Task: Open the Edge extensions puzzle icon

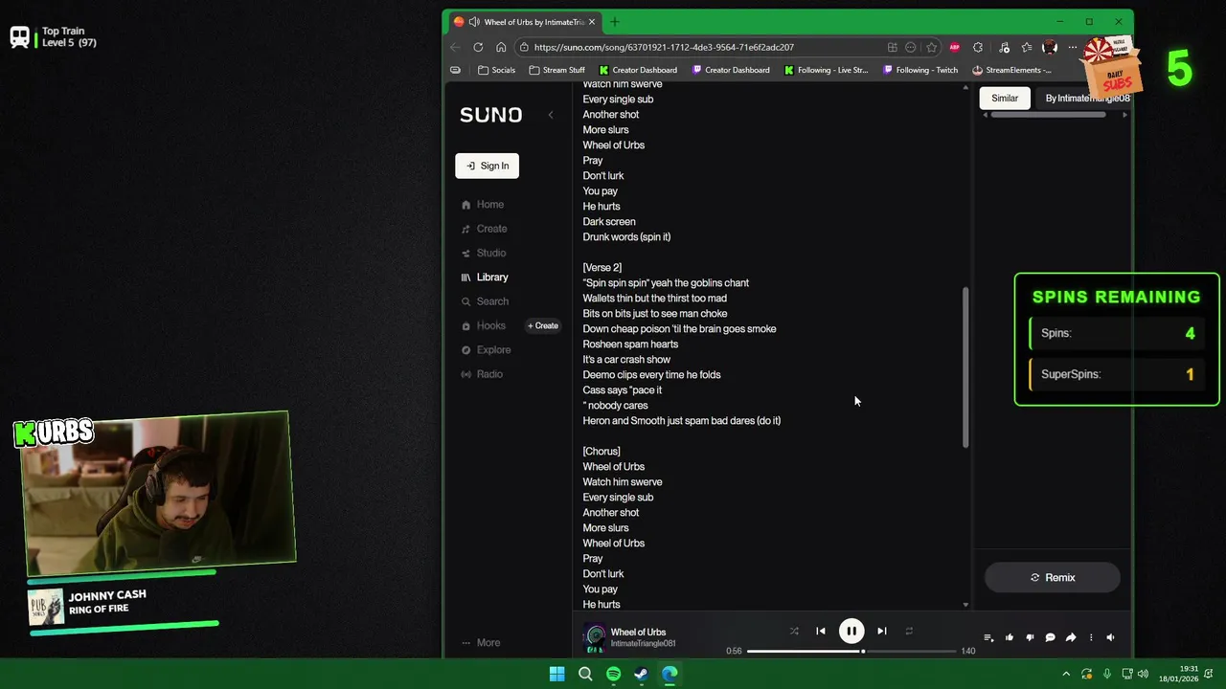Action: click(x=978, y=47)
